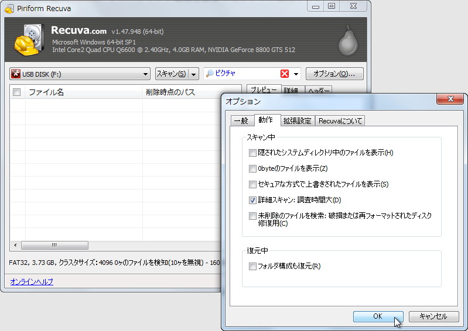Select the 動作 tab in options dialog
The image size is (468, 331).
point(267,120)
